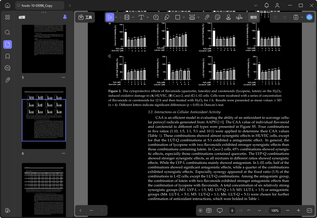Expand the rectangle shape dropdown arrow
Image resolution: width=317 pixels, height=218 pixels.
click(x=184, y=17)
